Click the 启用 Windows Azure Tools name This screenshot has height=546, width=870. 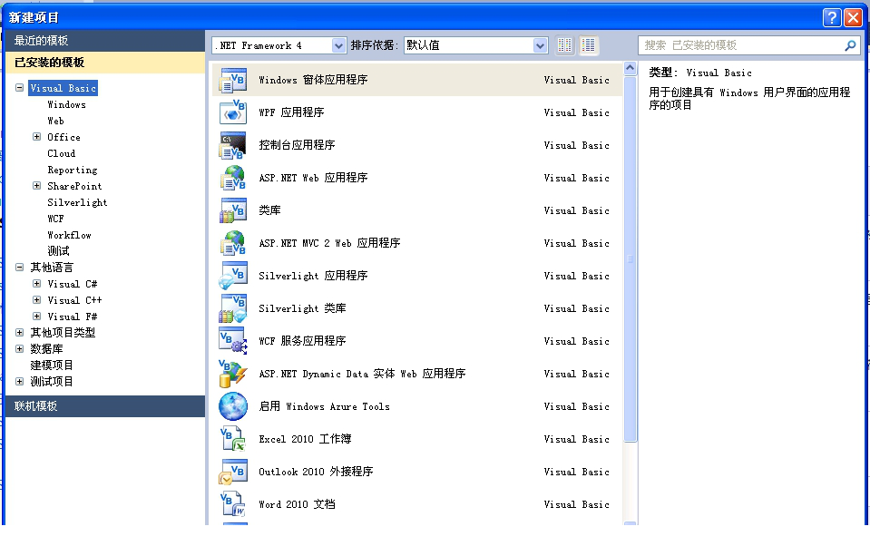(324, 406)
